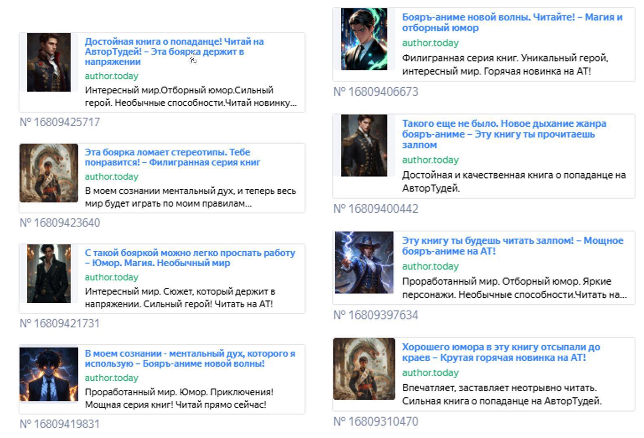This screenshot has height=438, width=644.
Task: Visit author.today in the "Достойная книга о попаданце" ad
Action: [x=112, y=76]
